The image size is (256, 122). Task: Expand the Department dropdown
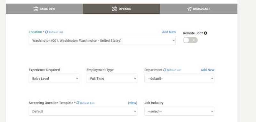click(179, 78)
